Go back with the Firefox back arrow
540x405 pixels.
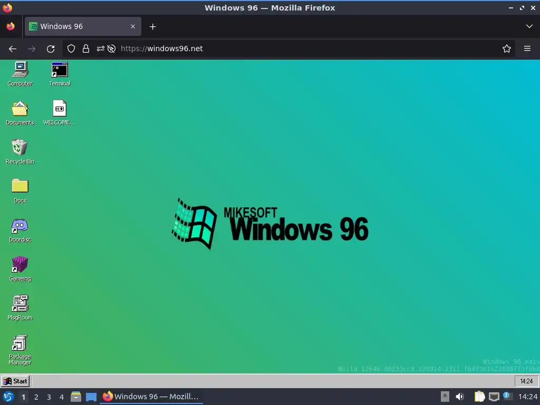13,49
